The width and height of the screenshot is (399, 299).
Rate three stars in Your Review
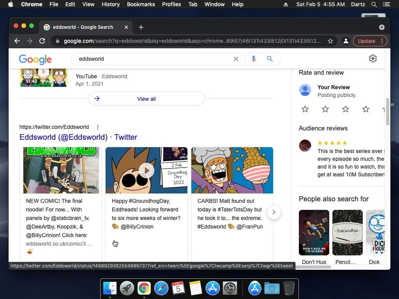pyautogui.click(x=346, y=109)
